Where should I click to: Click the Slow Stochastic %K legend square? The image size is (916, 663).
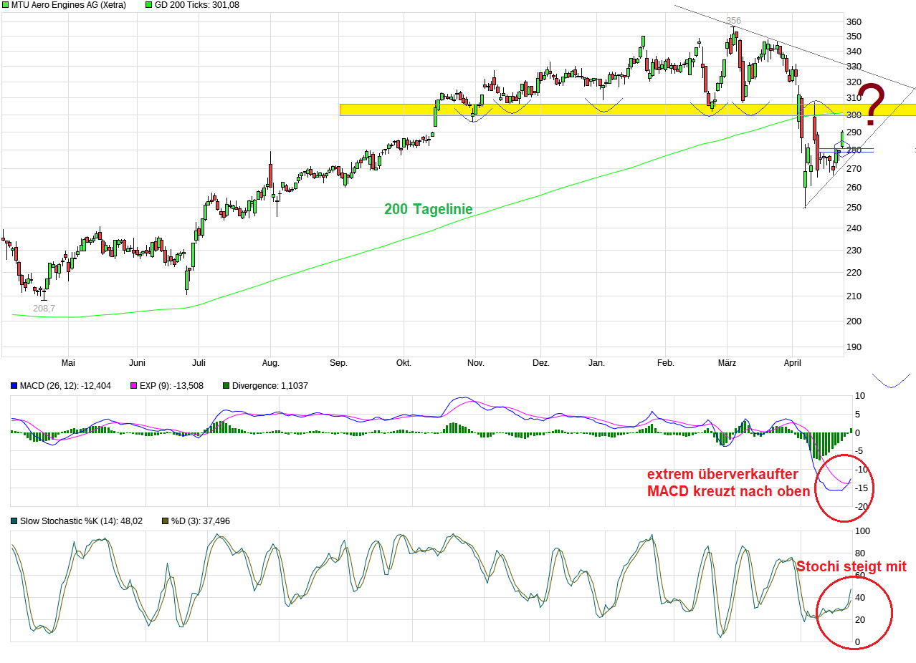(14, 521)
